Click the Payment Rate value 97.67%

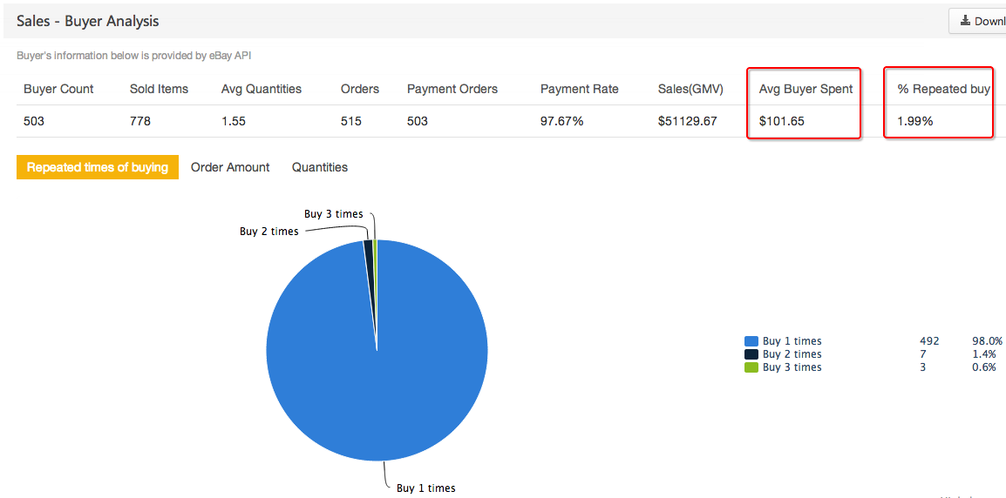(562, 120)
